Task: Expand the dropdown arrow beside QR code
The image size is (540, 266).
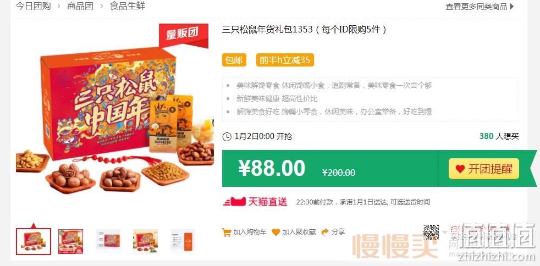Action: click(x=444, y=232)
